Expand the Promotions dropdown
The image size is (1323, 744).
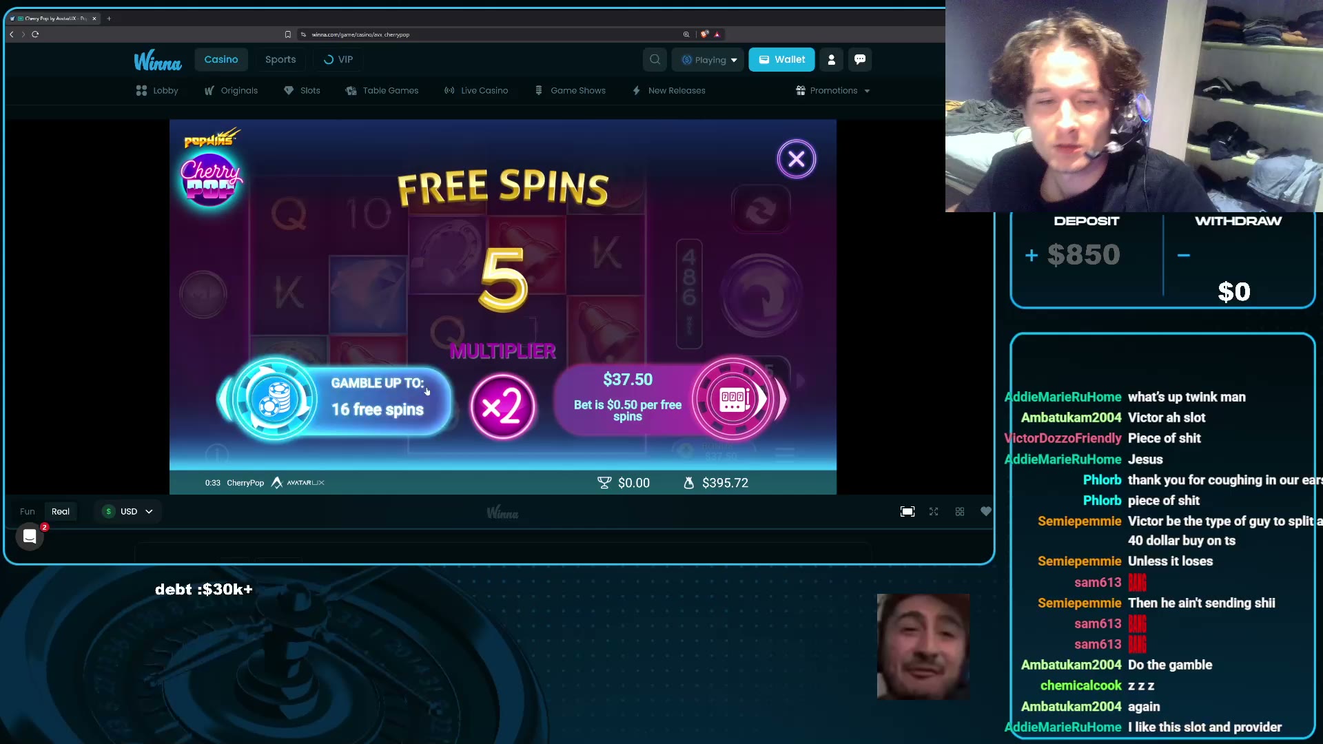pos(832,90)
